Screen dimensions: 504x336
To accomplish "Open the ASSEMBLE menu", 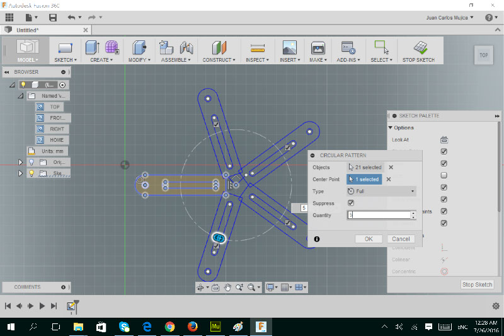I will click(176, 60).
